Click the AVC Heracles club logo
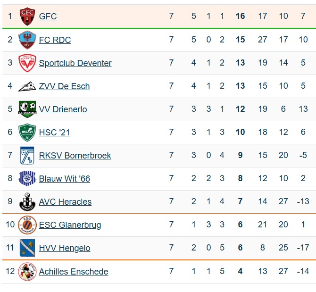Screen dimensions: 316x292 coord(27,202)
